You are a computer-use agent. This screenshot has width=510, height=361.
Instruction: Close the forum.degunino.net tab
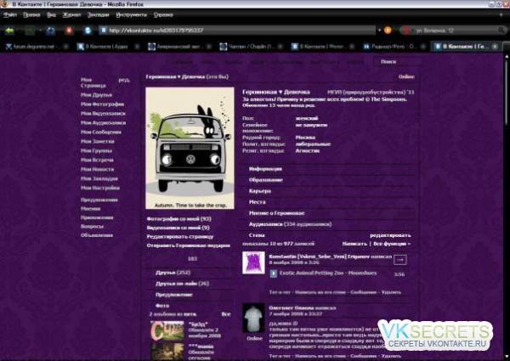click(x=65, y=47)
